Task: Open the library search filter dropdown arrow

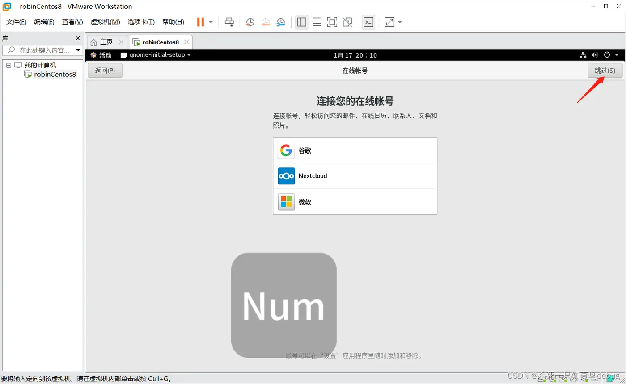Action: coord(78,50)
